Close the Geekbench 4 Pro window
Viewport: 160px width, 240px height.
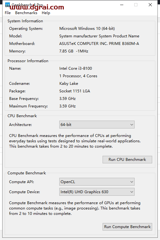(150, 5)
